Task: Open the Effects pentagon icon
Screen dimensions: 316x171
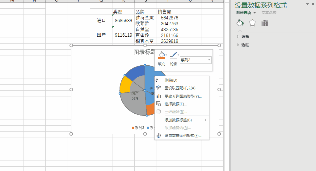Action: (252, 23)
